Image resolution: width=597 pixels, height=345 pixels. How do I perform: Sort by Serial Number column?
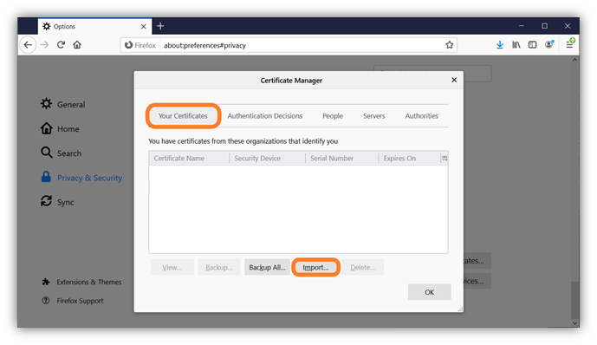pyautogui.click(x=342, y=158)
